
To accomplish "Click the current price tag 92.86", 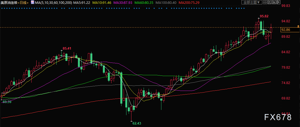I will point(286,30).
